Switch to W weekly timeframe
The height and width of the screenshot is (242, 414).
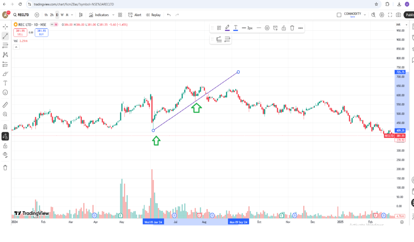[62, 15]
